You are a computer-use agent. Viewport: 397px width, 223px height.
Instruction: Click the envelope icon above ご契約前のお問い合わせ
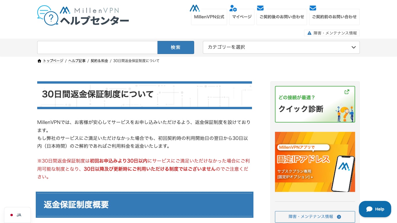click(313, 8)
